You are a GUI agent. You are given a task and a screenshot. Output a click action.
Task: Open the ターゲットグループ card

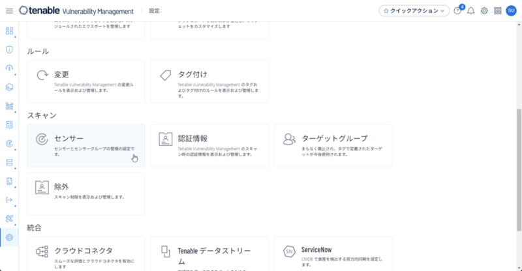(x=333, y=146)
